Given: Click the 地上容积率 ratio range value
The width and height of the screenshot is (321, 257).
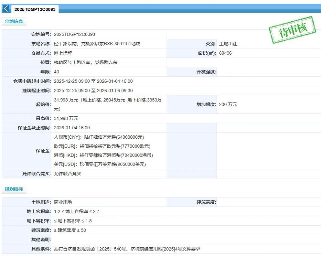Looking at the screenshot, I should [x=75, y=211].
